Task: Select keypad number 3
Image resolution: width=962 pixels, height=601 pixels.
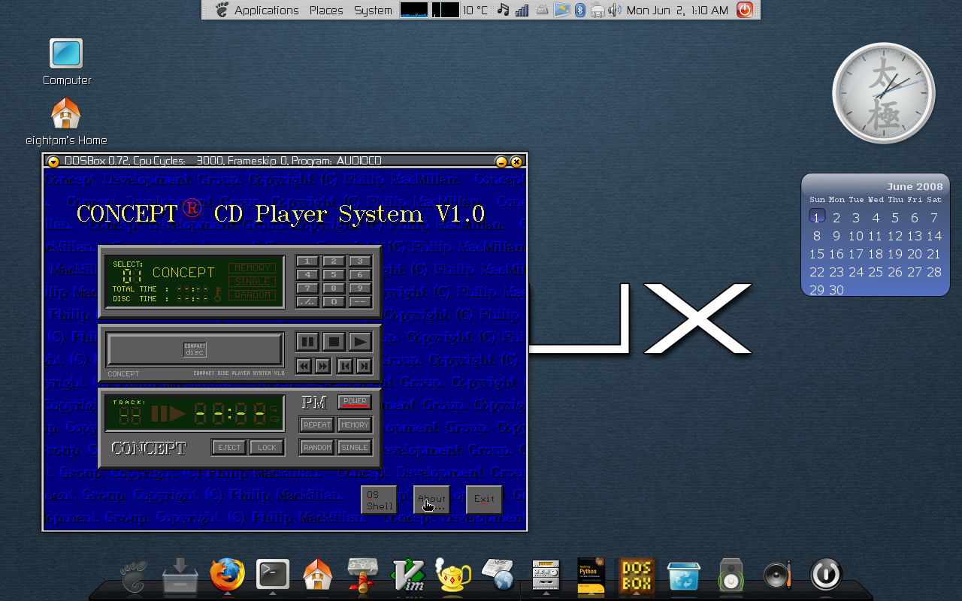Action: coord(360,261)
